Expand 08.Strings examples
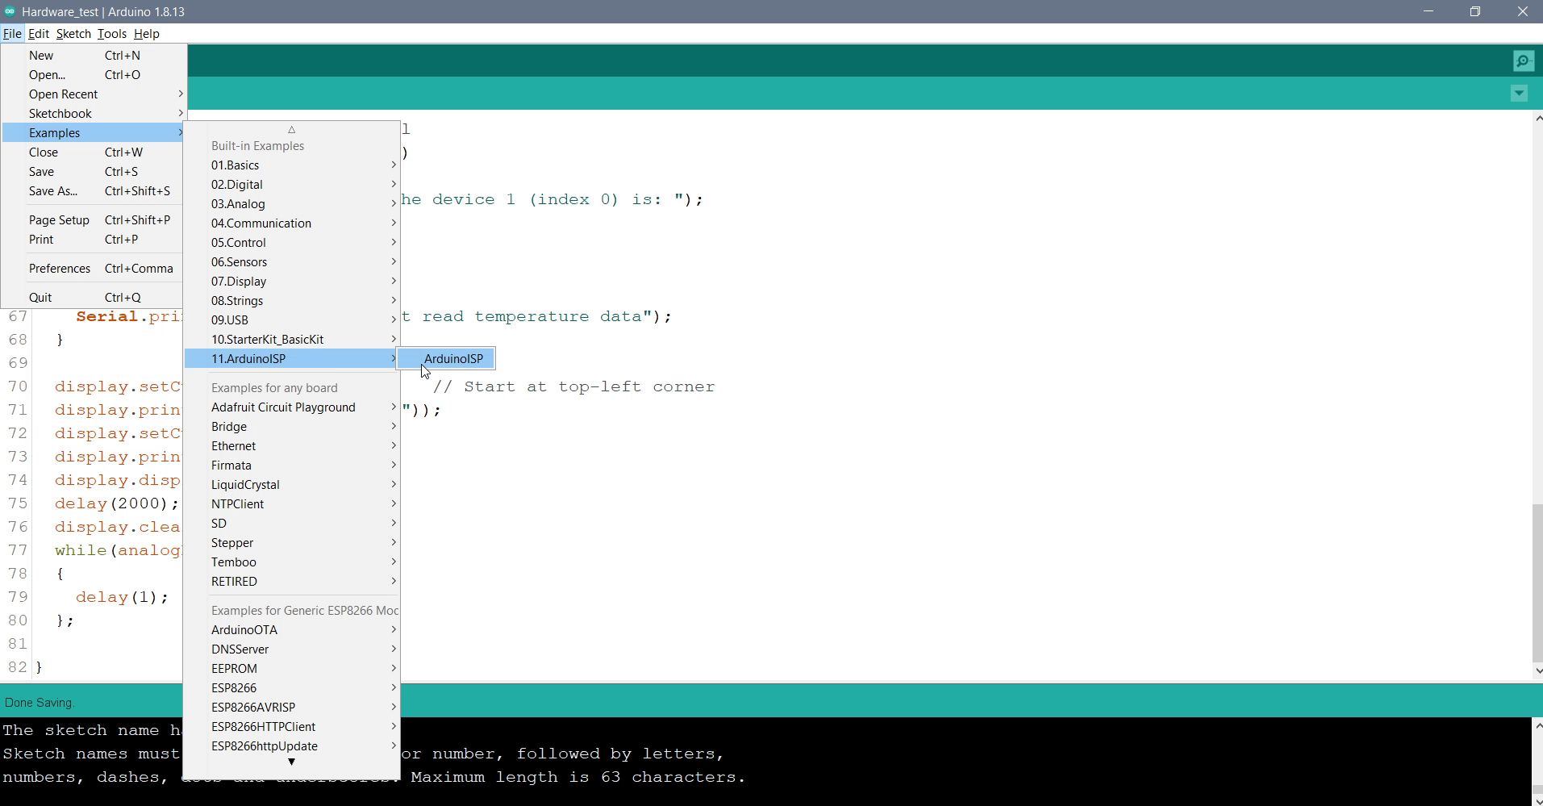 (292, 301)
